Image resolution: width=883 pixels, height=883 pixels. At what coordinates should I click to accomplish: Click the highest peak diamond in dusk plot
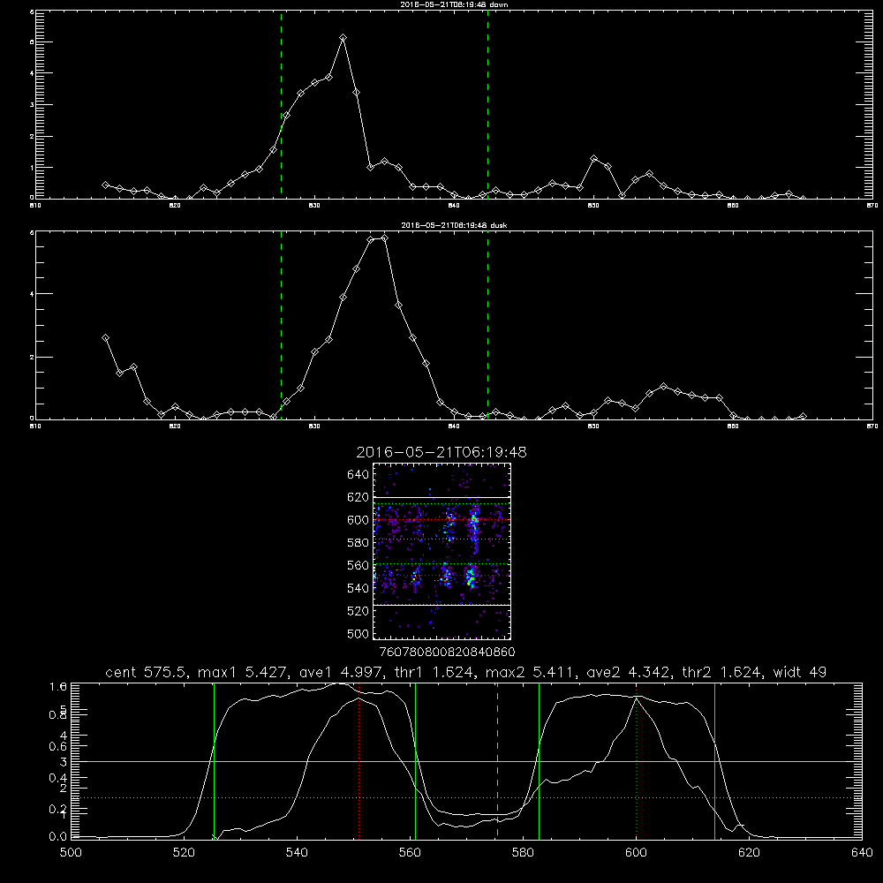(x=385, y=238)
